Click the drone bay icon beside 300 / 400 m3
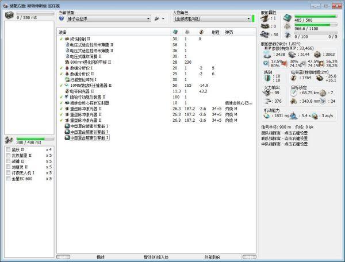The height and width of the screenshot is (262, 345). tap(10, 140)
